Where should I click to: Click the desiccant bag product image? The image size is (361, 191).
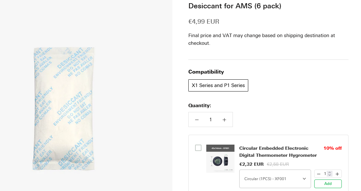pyautogui.click(x=63, y=108)
